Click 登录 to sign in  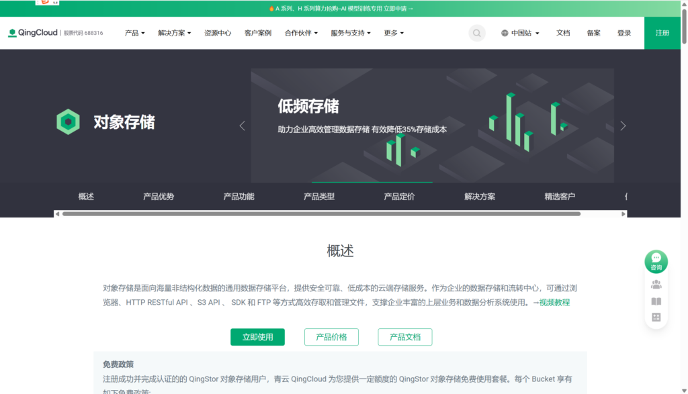click(x=624, y=34)
